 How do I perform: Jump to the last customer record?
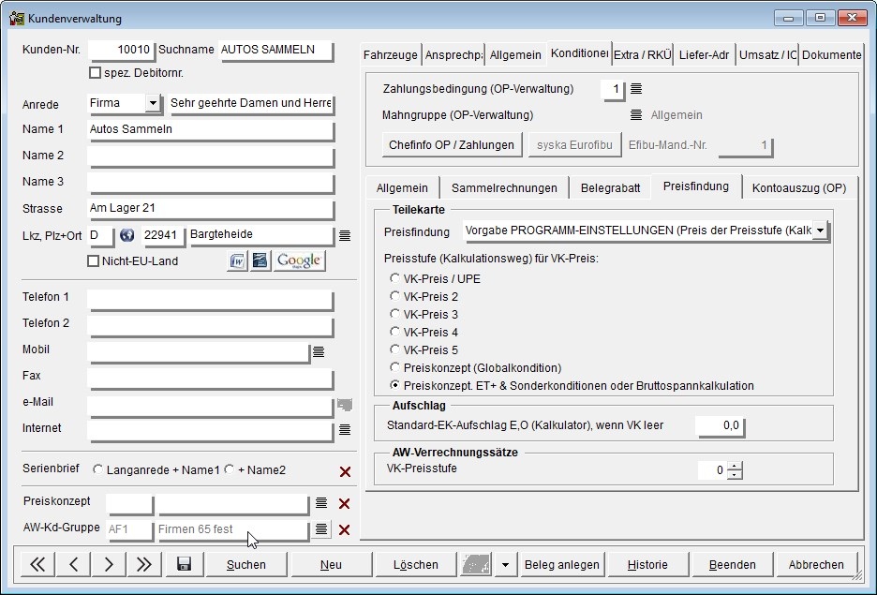(x=143, y=564)
